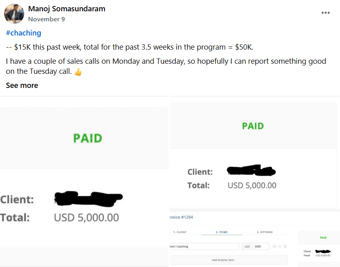Click the 5000 amount input field
340x267 pixels.
261,246
